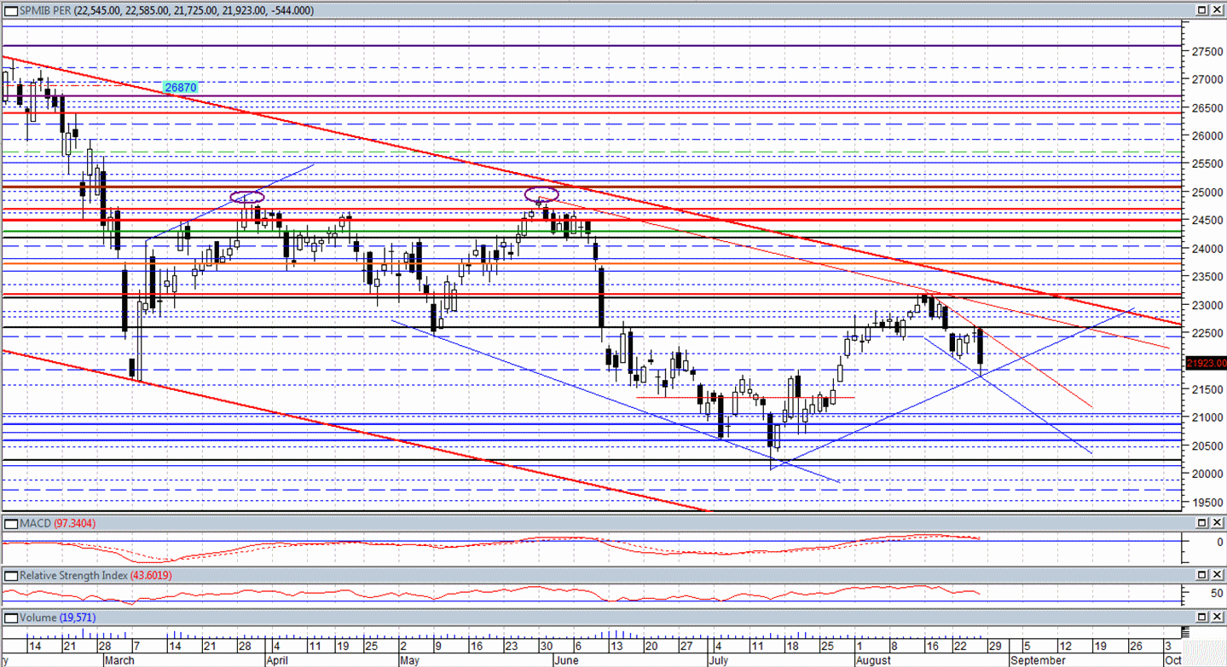This screenshot has height=667, width=1227.
Task: Click the April label on date axis
Action: point(278,660)
